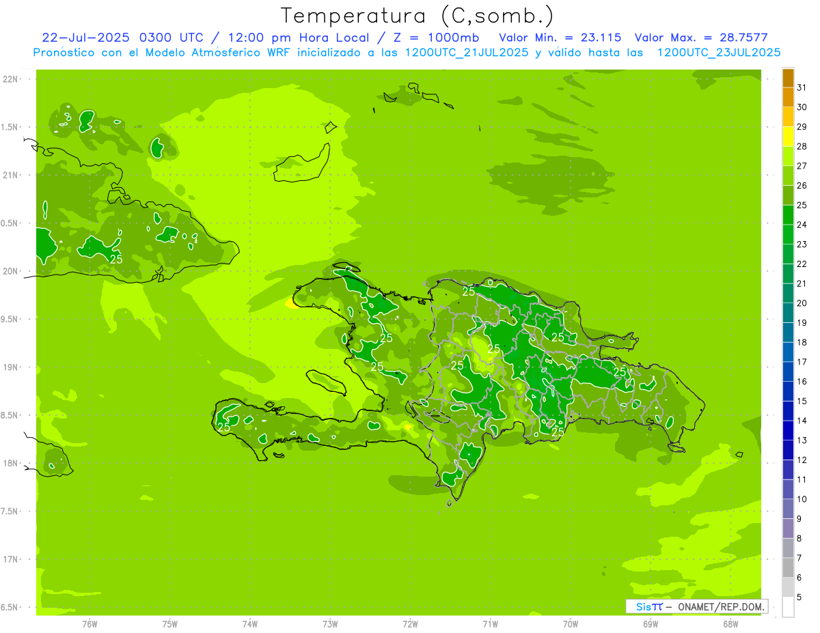Click the "22N" latitude axis label
The height and width of the screenshot is (633, 820).
point(12,79)
